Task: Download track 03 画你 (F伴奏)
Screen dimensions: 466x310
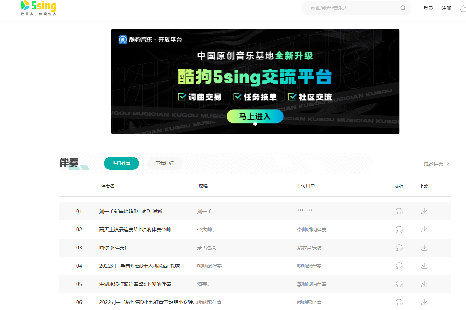Action: 424,248
